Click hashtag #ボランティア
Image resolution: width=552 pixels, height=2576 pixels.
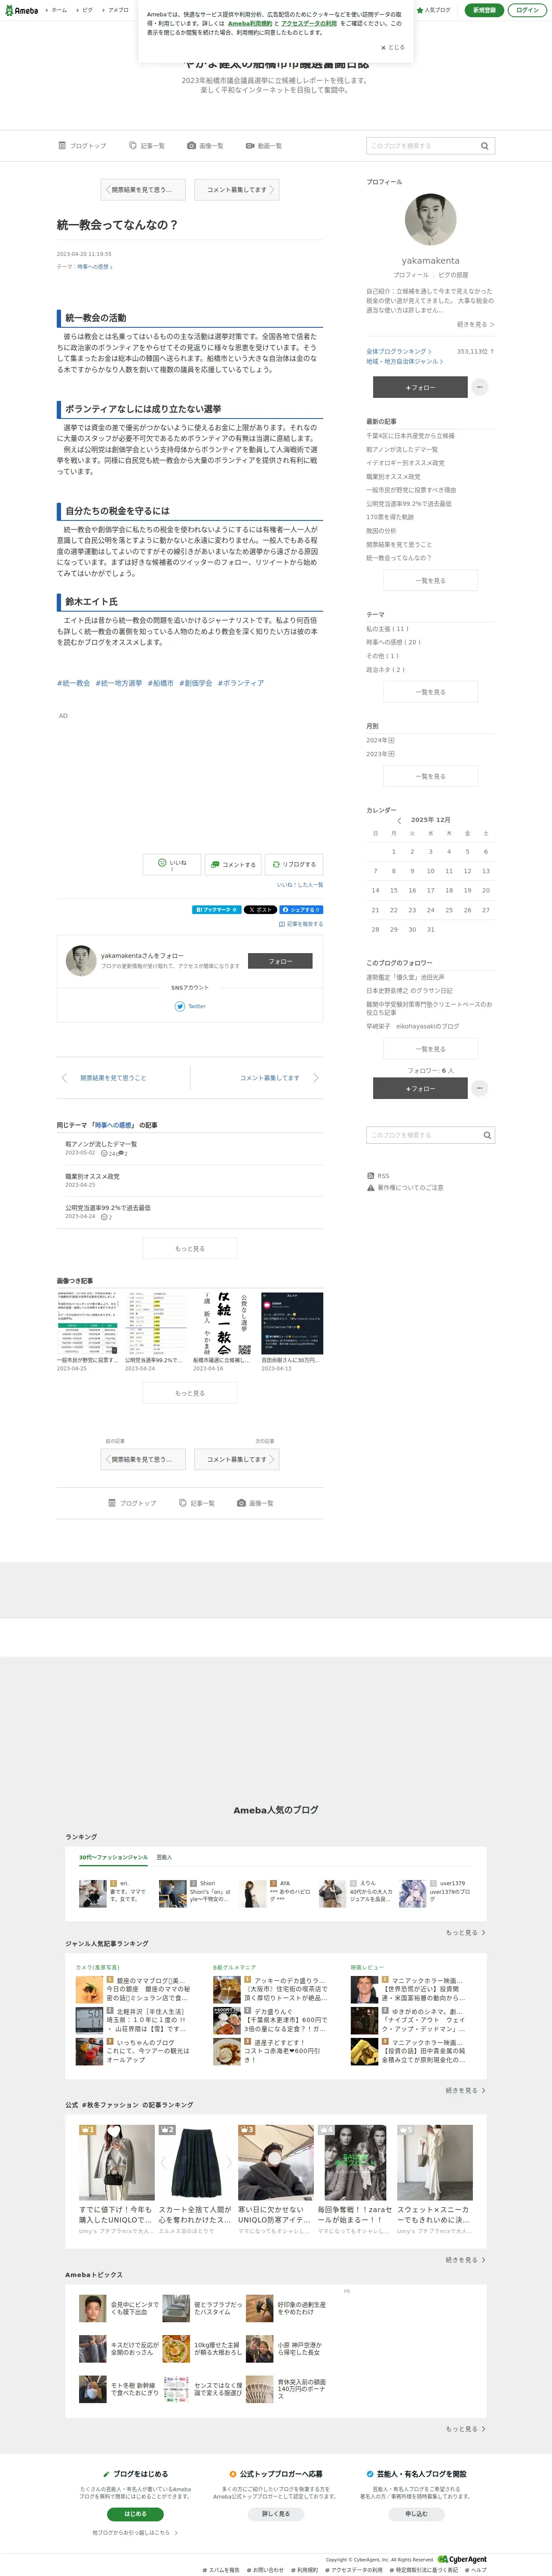coord(241,683)
